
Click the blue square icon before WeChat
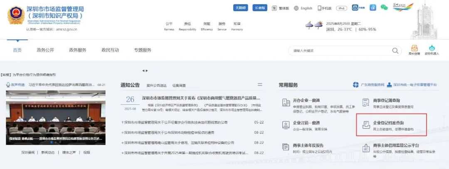point(373,8)
